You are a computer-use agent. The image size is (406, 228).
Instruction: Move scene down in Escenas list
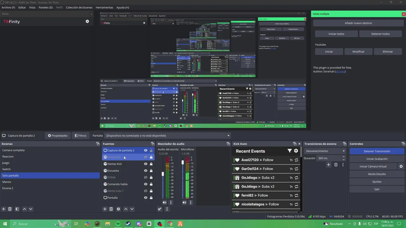31,209
